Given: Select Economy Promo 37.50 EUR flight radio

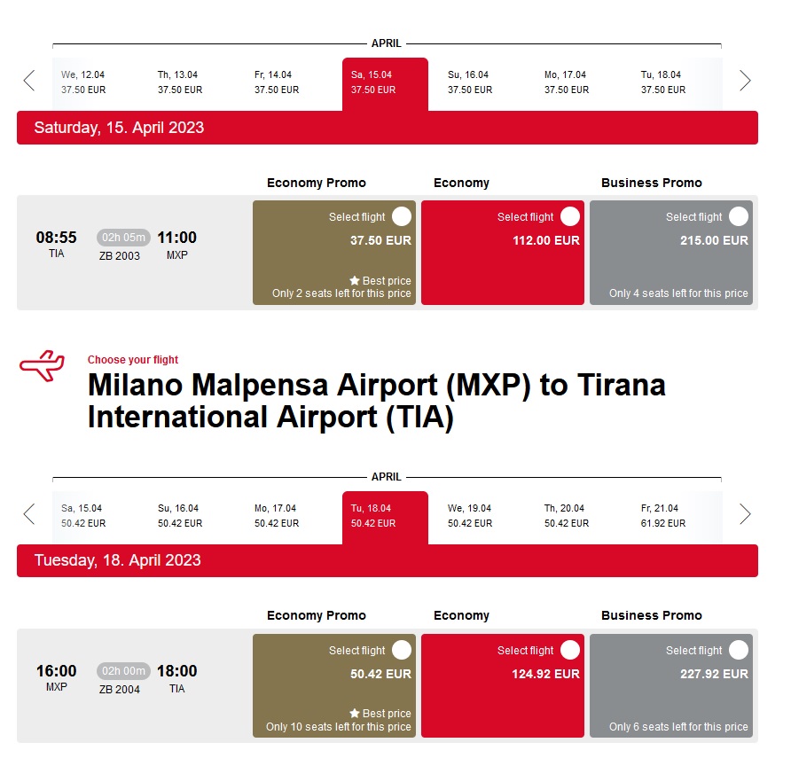Looking at the screenshot, I should coord(402,216).
